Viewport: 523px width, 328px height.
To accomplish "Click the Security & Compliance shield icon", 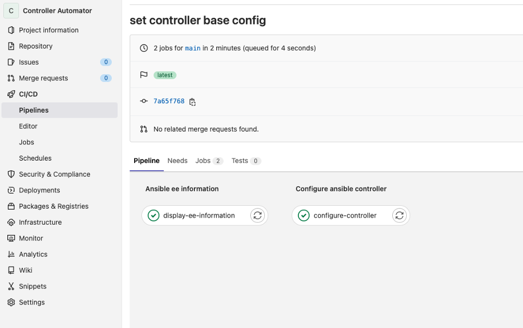I will coord(11,174).
